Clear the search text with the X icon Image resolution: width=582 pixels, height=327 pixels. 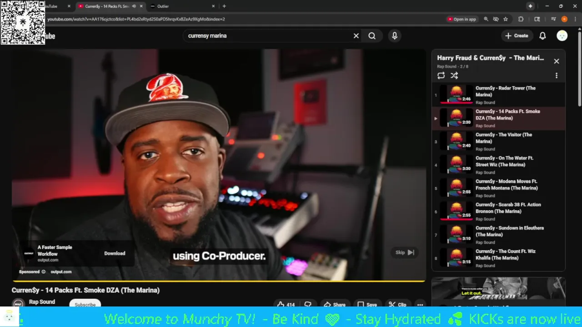356,36
